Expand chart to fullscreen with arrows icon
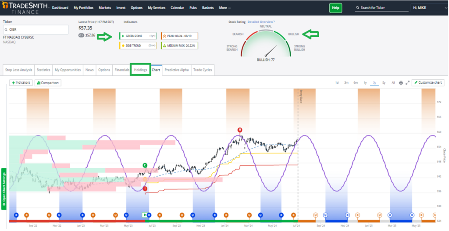 point(407,83)
